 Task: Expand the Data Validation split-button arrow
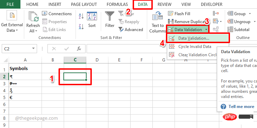[x=206, y=30]
